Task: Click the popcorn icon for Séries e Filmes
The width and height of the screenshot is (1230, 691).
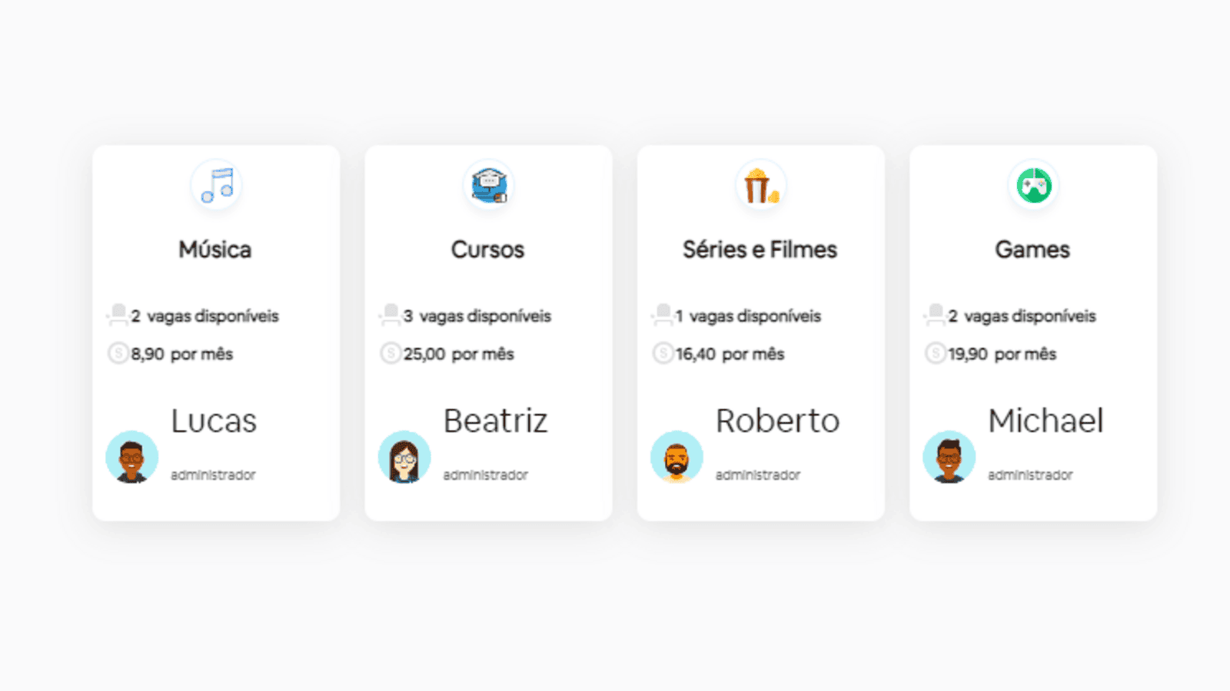Action: coord(760,185)
